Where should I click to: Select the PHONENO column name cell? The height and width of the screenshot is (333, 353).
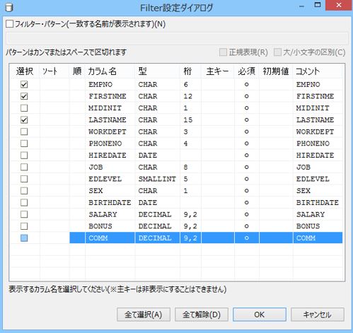pos(110,144)
